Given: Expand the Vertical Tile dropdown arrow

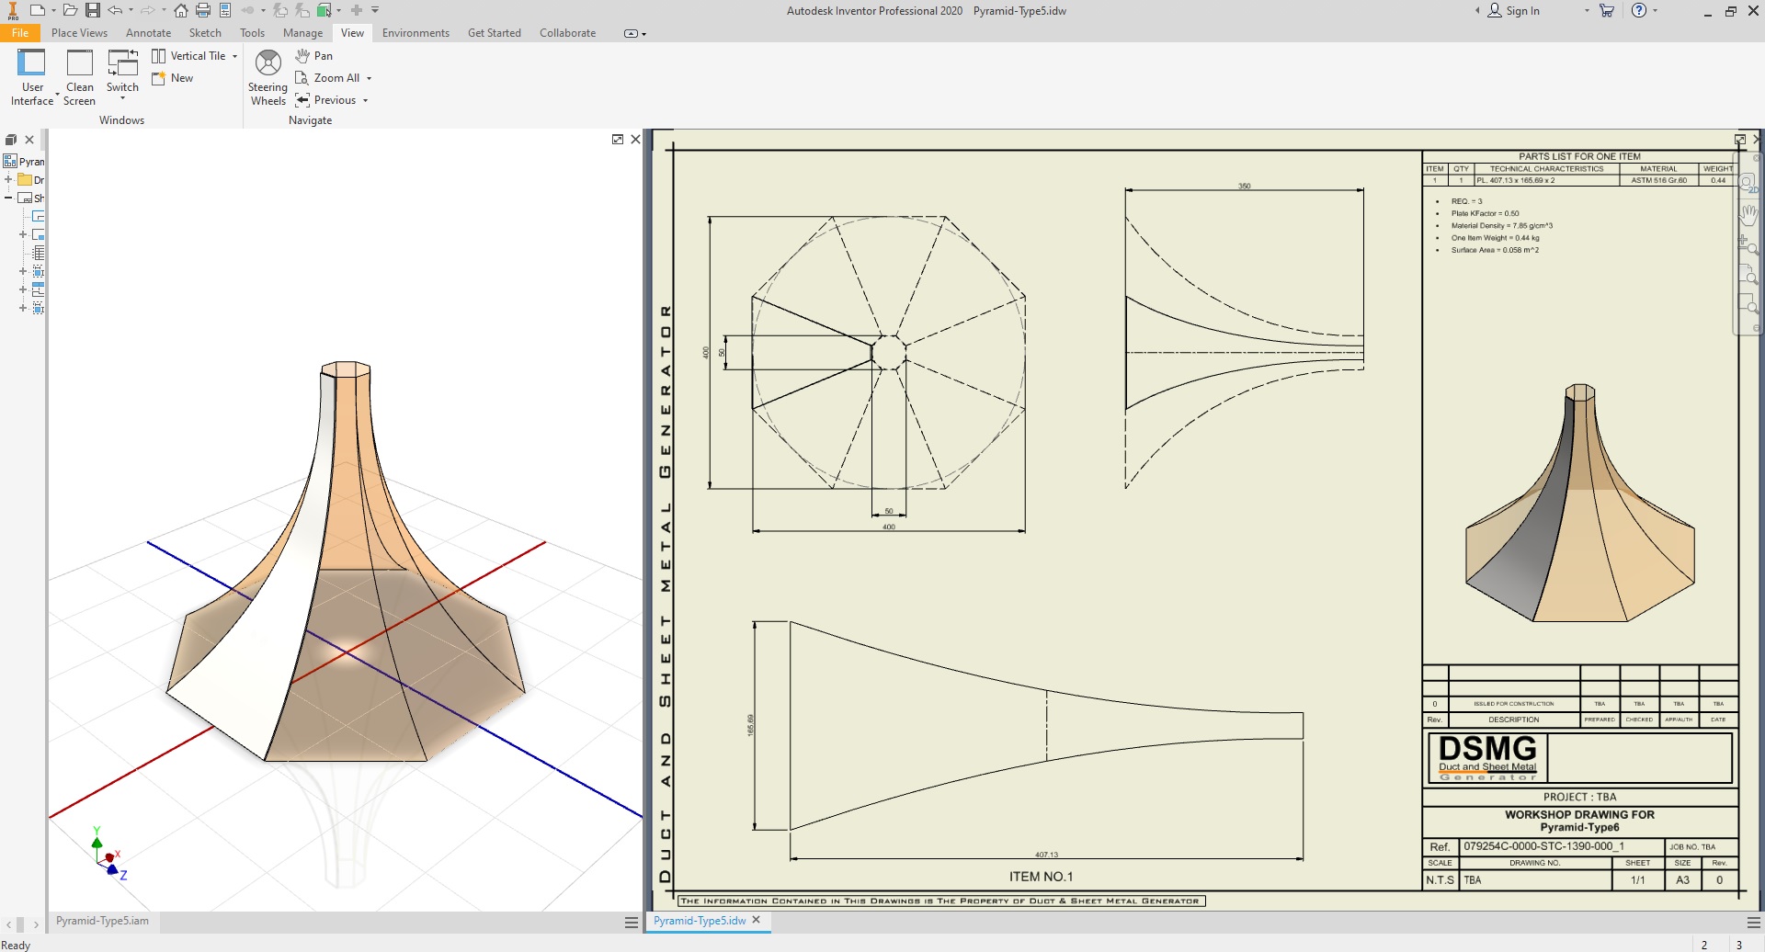Looking at the screenshot, I should click(x=235, y=56).
